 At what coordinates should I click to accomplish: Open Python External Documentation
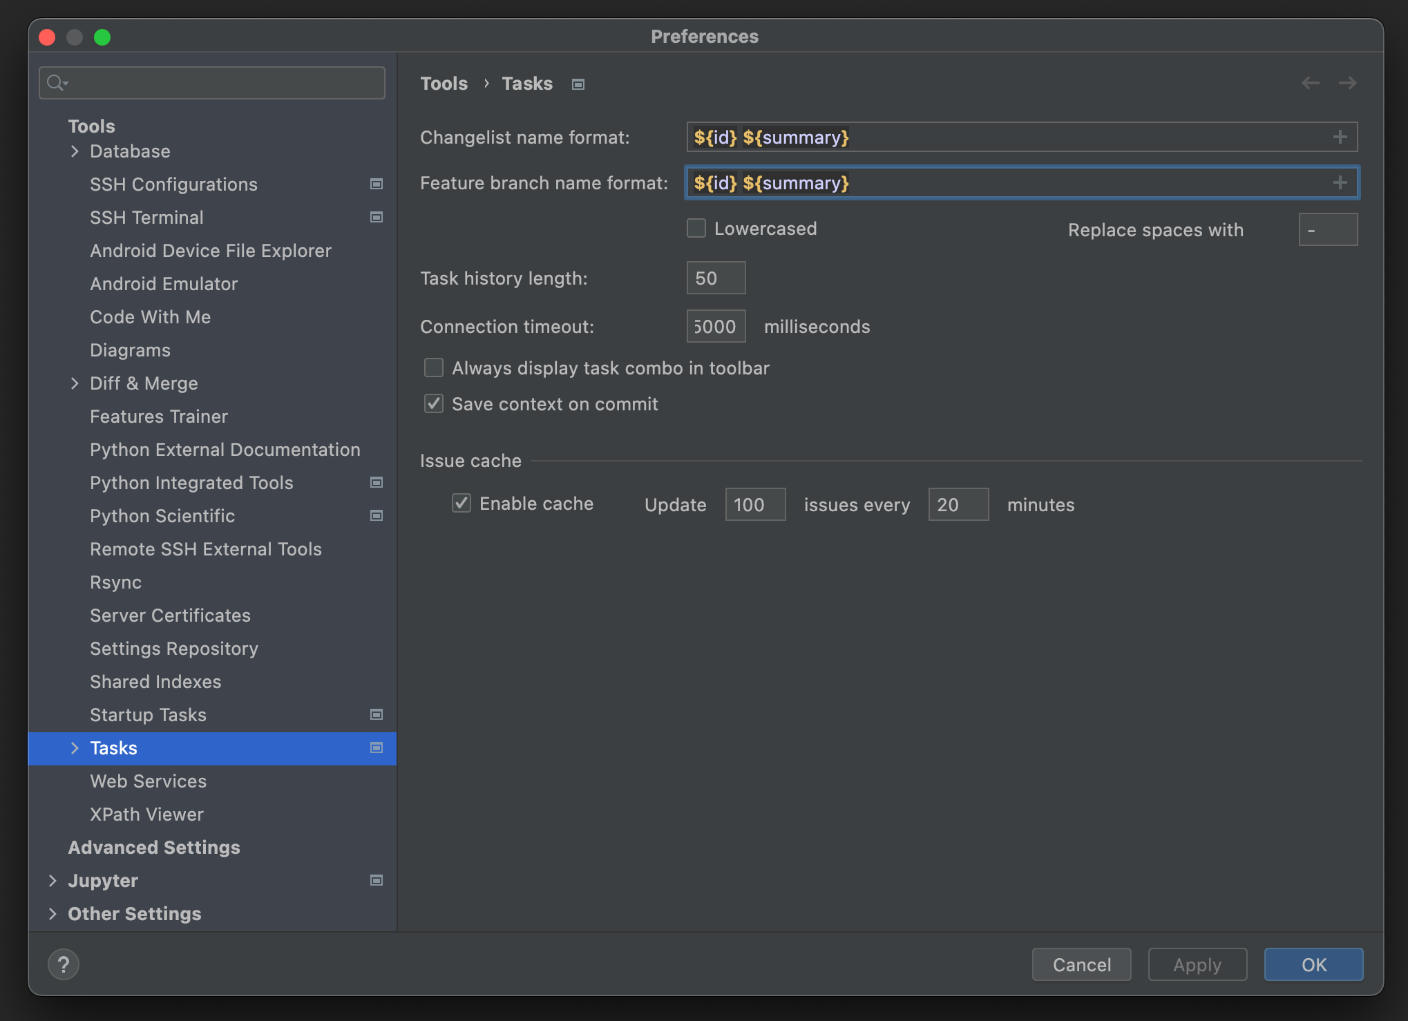pyautogui.click(x=225, y=450)
